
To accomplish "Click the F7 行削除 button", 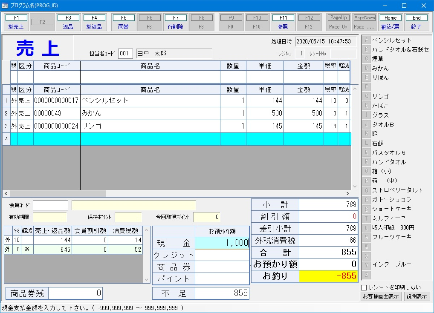I will click(x=176, y=22).
